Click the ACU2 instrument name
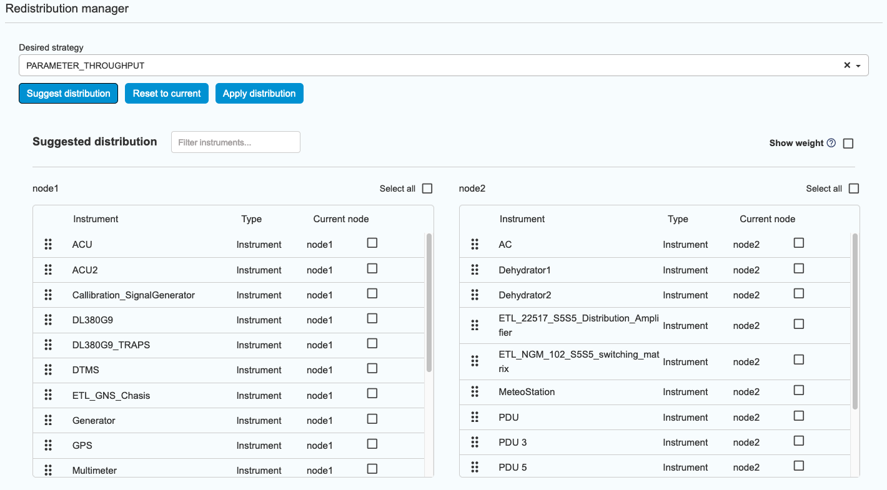This screenshot has width=887, height=490. (x=85, y=270)
